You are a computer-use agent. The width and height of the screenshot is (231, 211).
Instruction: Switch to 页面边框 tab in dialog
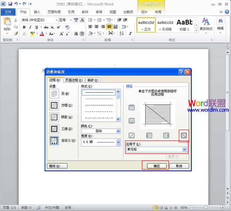74,80
